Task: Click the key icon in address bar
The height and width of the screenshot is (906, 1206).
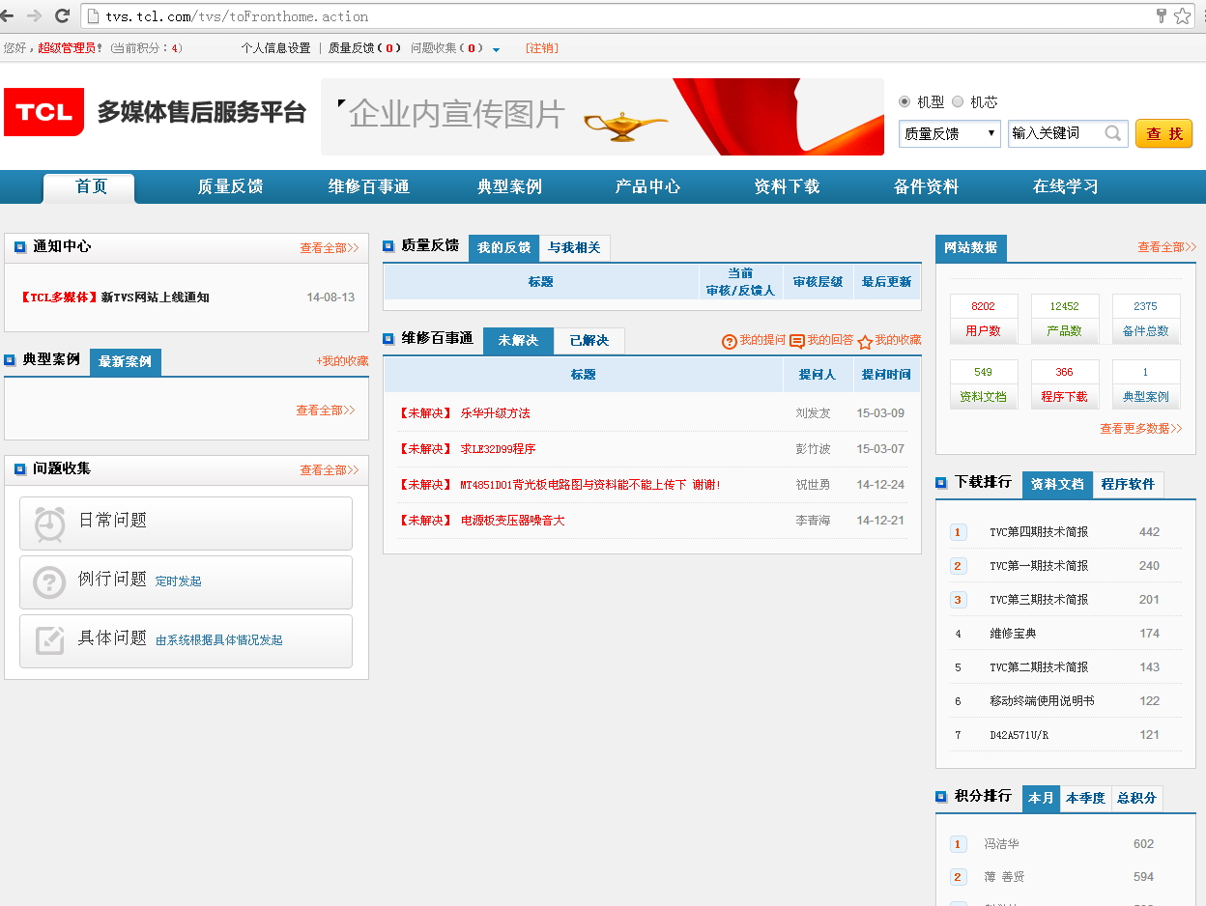Action: point(1161,15)
